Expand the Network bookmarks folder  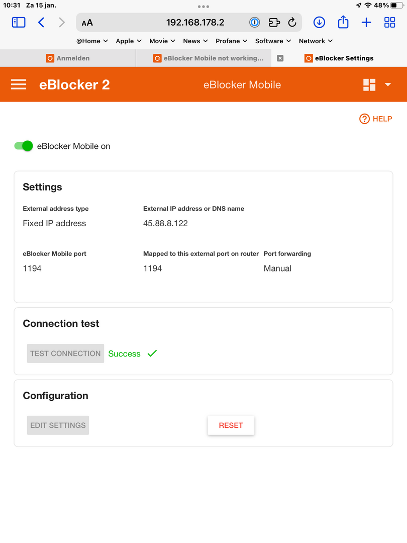pyautogui.click(x=316, y=41)
